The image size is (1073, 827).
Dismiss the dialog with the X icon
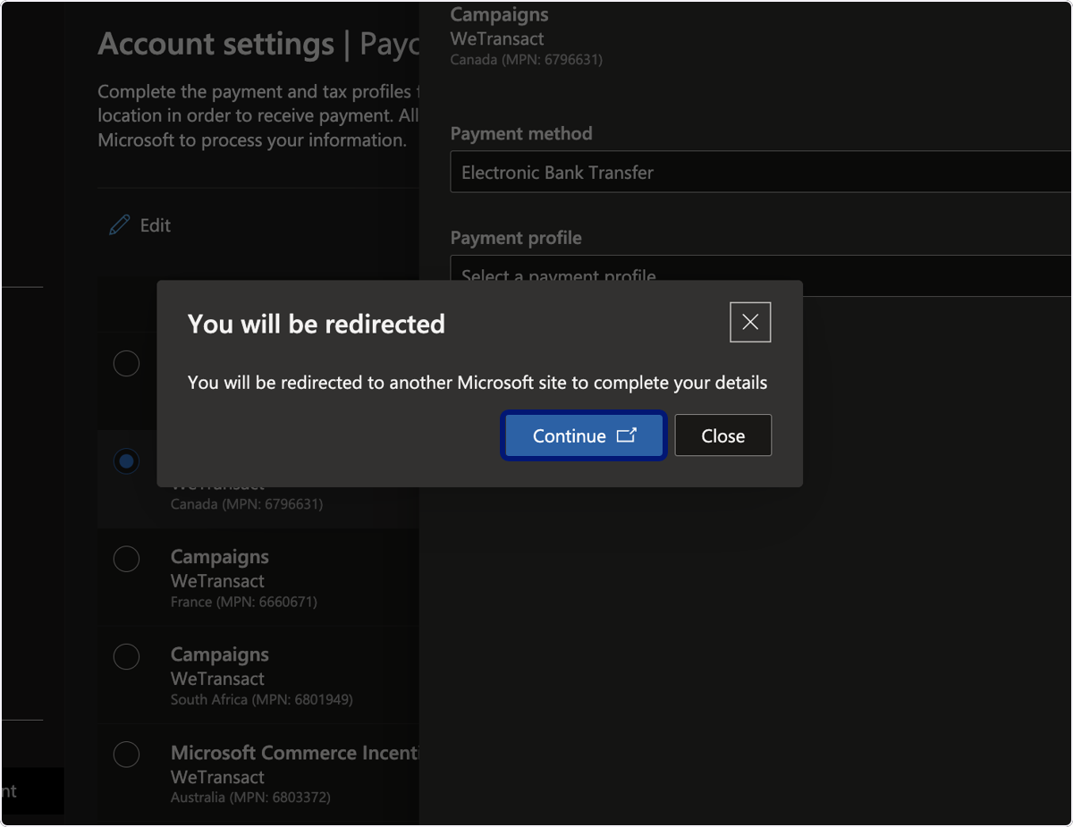[750, 322]
